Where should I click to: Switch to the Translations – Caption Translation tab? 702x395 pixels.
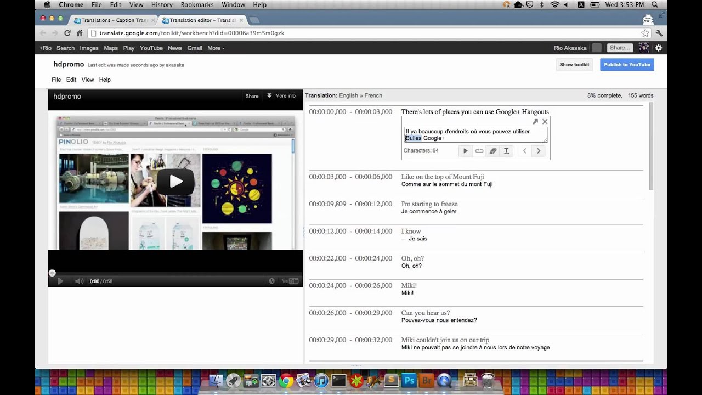pyautogui.click(x=114, y=20)
